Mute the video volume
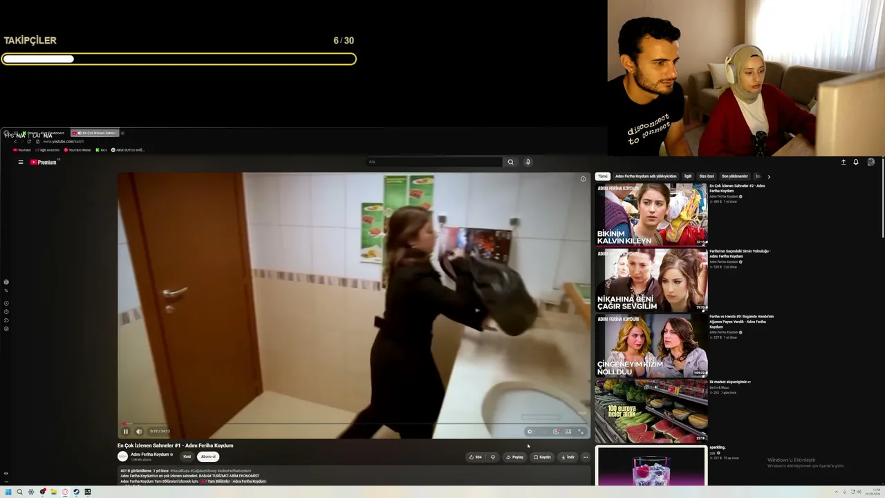Image resolution: width=885 pixels, height=498 pixels. pyautogui.click(x=139, y=432)
